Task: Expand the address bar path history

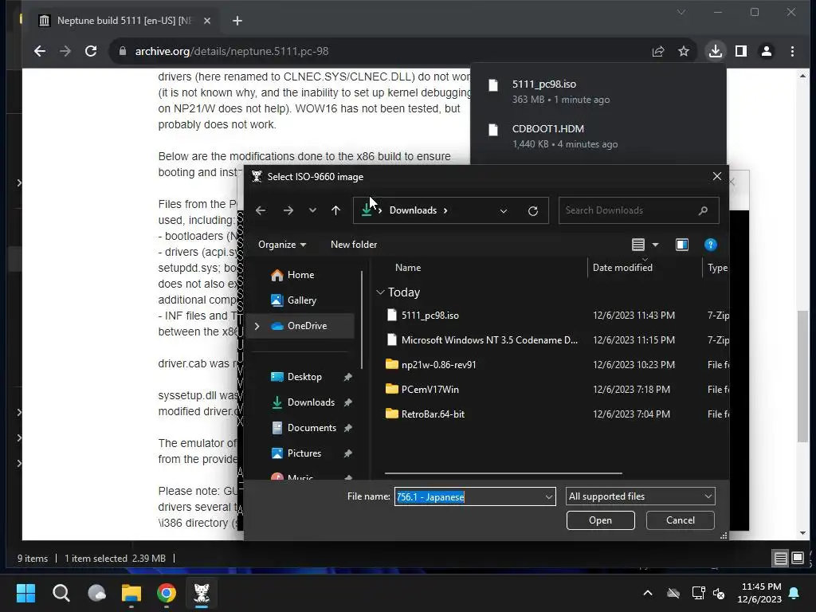Action: tap(504, 210)
